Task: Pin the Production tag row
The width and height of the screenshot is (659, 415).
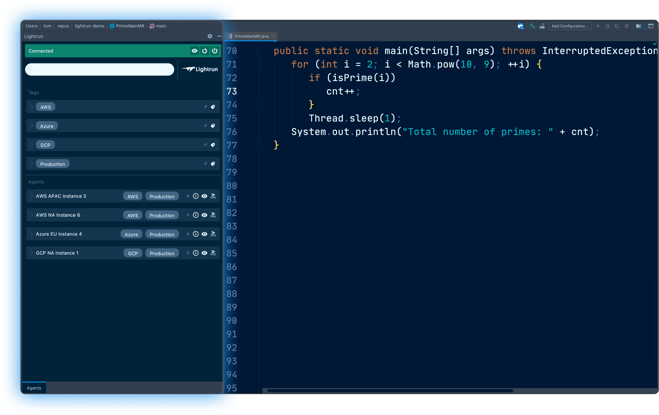Action: pos(205,164)
